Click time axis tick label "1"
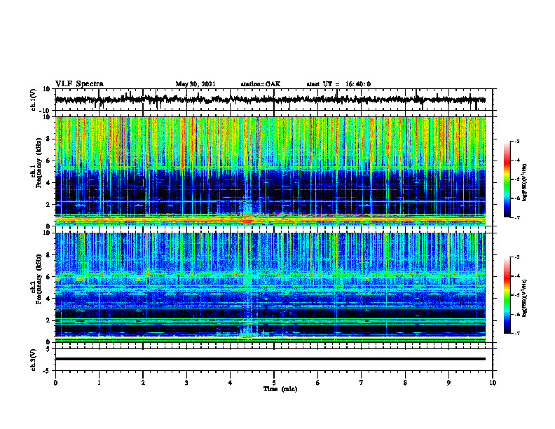Screen dimensions: 555x429 (x=99, y=383)
